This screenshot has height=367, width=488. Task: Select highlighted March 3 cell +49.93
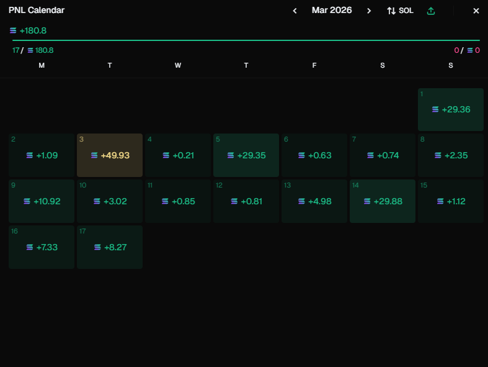click(x=110, y=155)
